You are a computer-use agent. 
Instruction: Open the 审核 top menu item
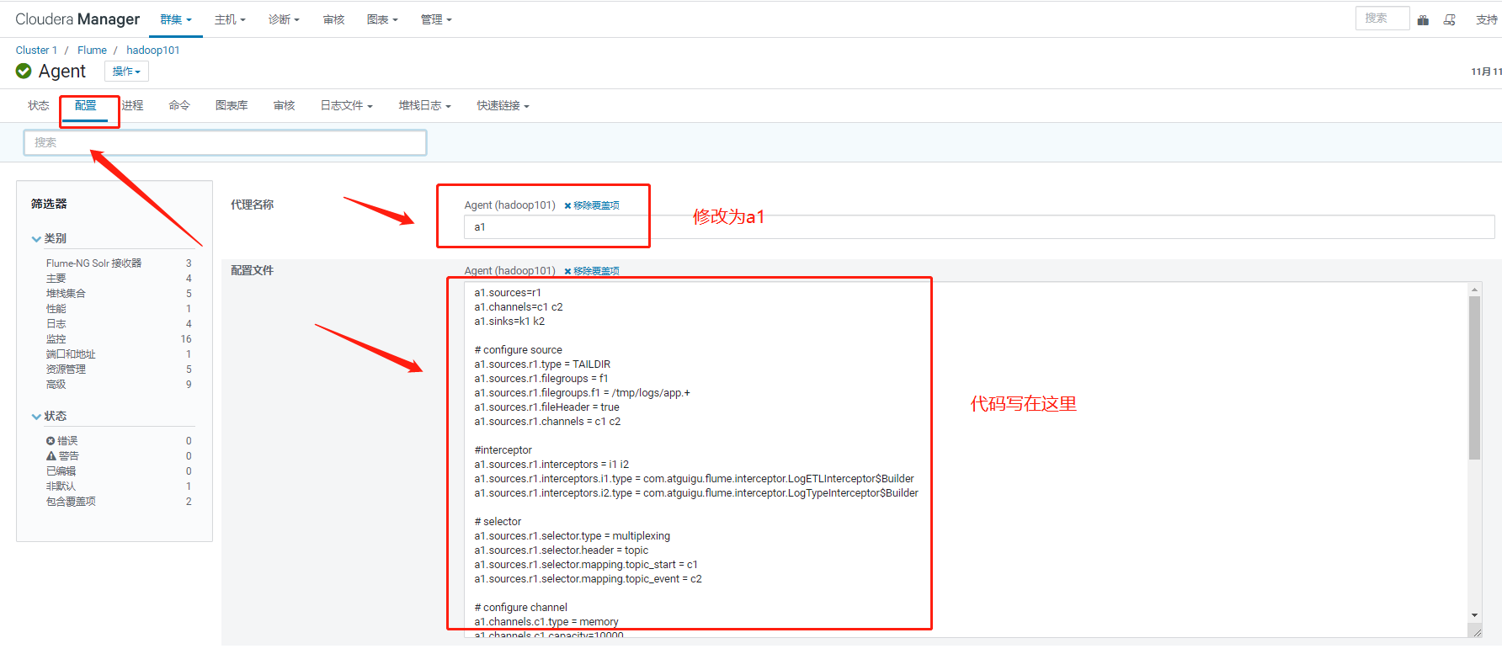334,19
